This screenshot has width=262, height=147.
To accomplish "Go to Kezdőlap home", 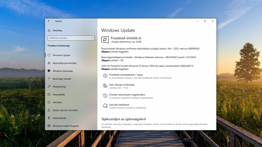I will point(57,30).
